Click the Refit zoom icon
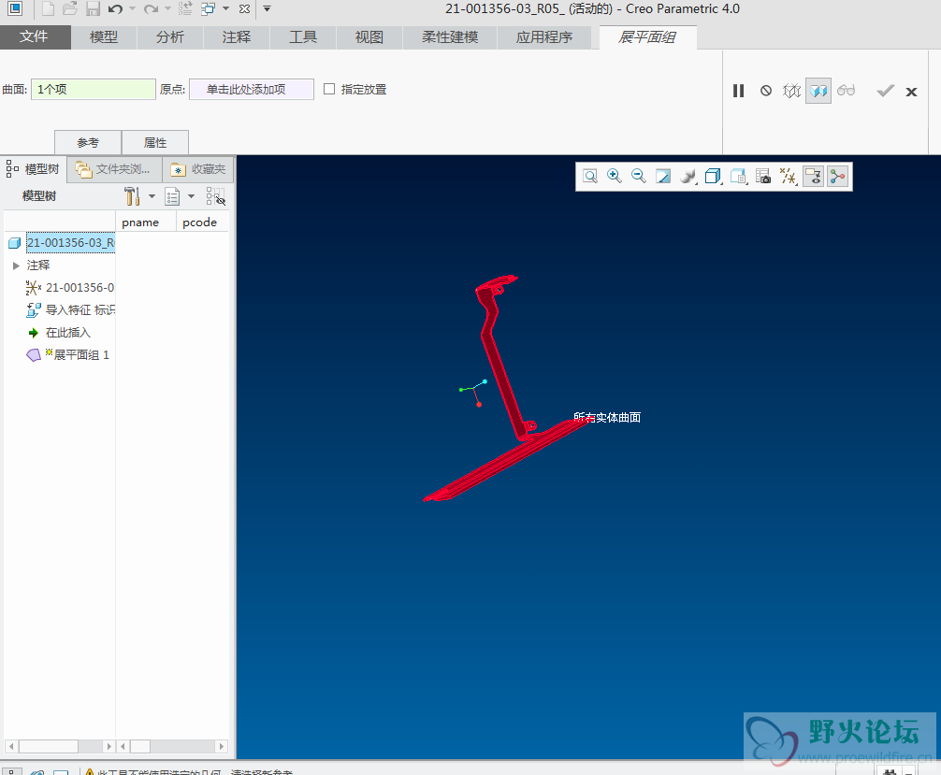Viewport: 941px width, 775px height. coord(590,177)
